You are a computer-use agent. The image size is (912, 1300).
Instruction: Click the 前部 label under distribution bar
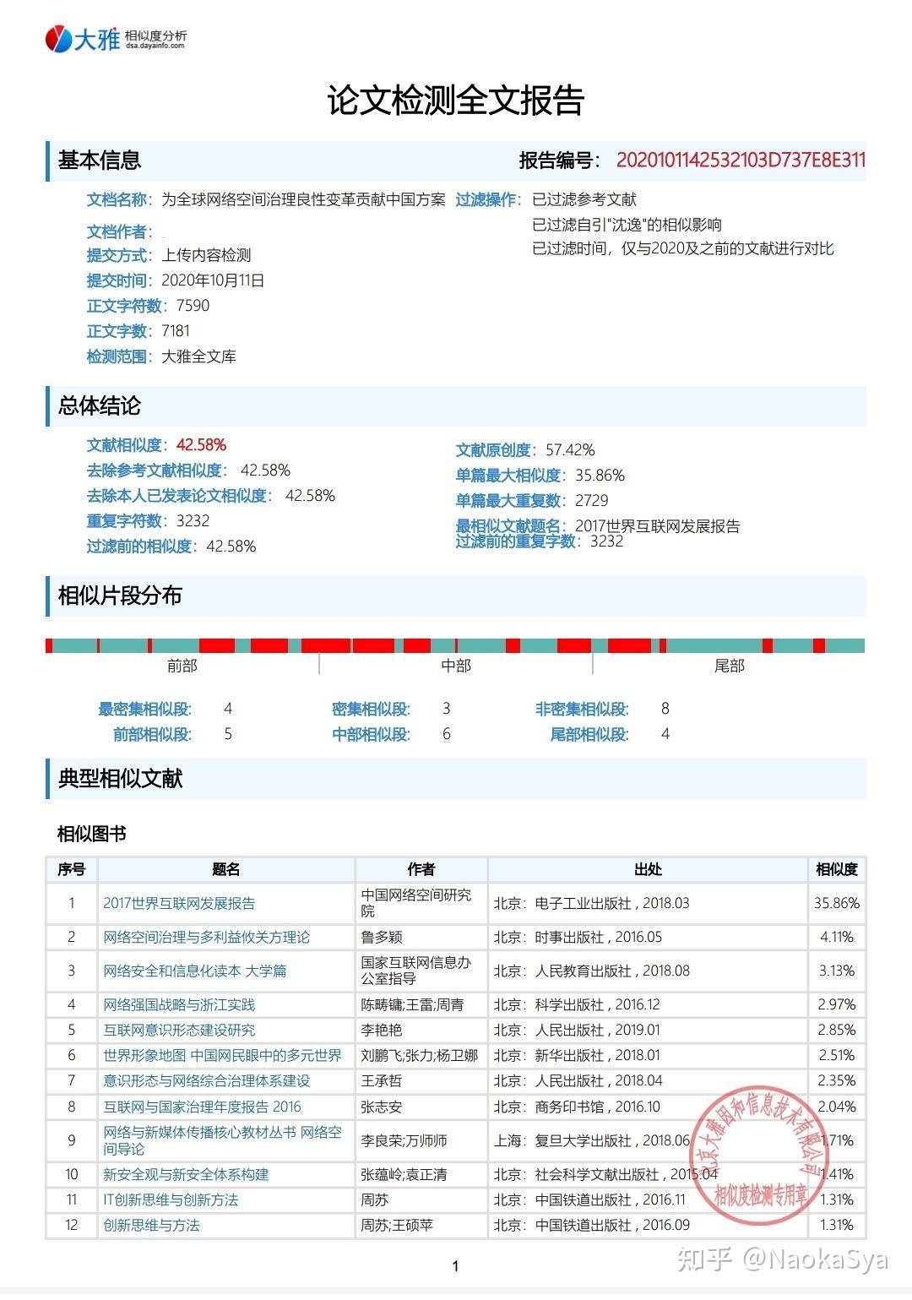pyautogui.click(x=182, y=666)
